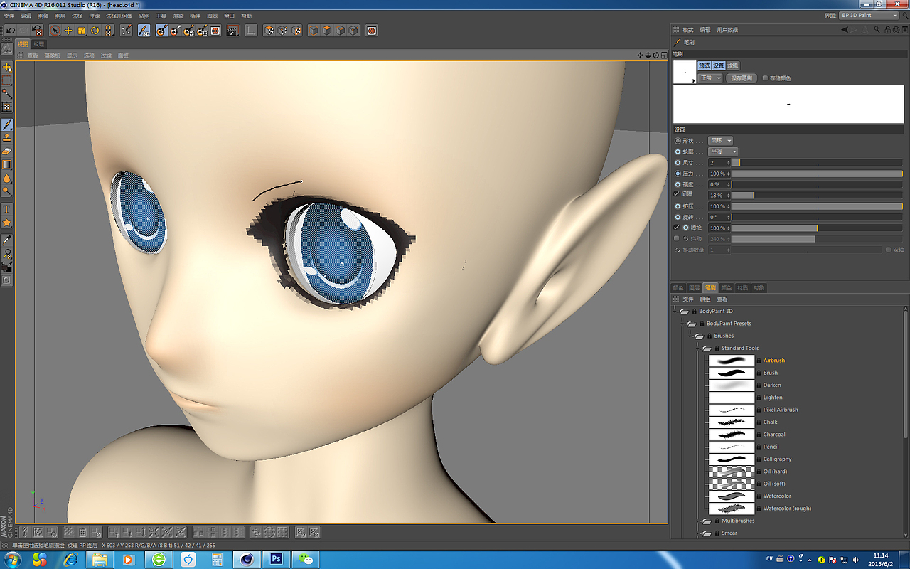This screenshot has height=569, width=910.
Task: Select the Charcoal brush preset thumbnail
Action: (732, 435)
